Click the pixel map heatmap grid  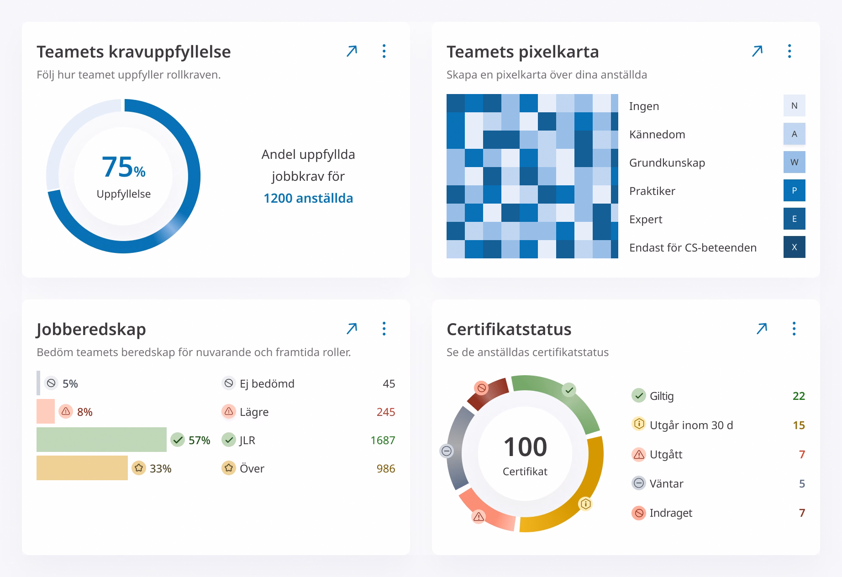[x=532, y=176]
